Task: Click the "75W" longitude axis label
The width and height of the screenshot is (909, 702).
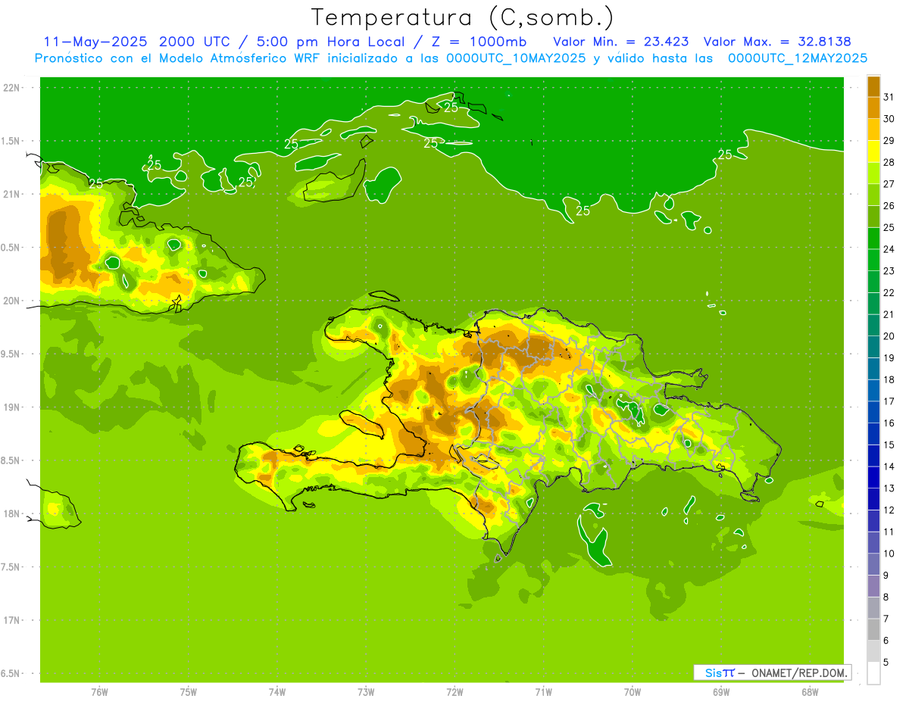Action: click(x=188, y=692)
